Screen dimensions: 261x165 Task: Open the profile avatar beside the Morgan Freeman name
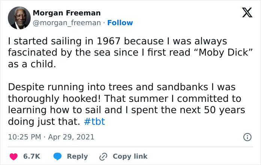pos(18,18)
